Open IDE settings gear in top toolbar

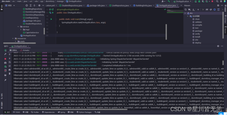[x=221, y=1]
